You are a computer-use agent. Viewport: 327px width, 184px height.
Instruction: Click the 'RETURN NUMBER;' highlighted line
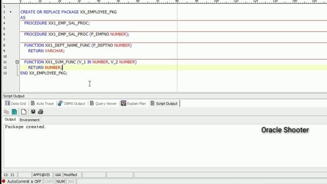click(45, 67)
